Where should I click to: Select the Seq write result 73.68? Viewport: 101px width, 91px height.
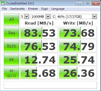tap(78, 33)
